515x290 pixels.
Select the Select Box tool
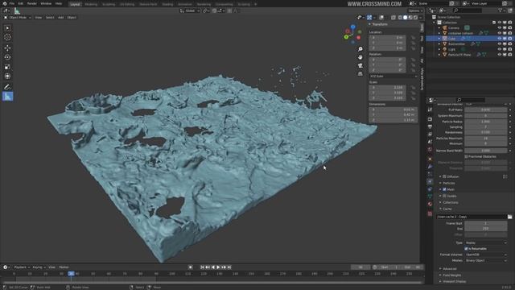[x=7, y=28]
